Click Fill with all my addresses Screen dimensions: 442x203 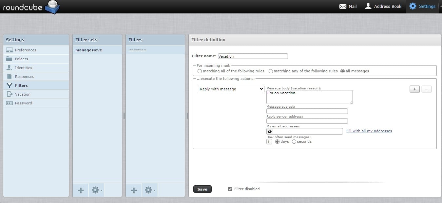click(369, 131)
